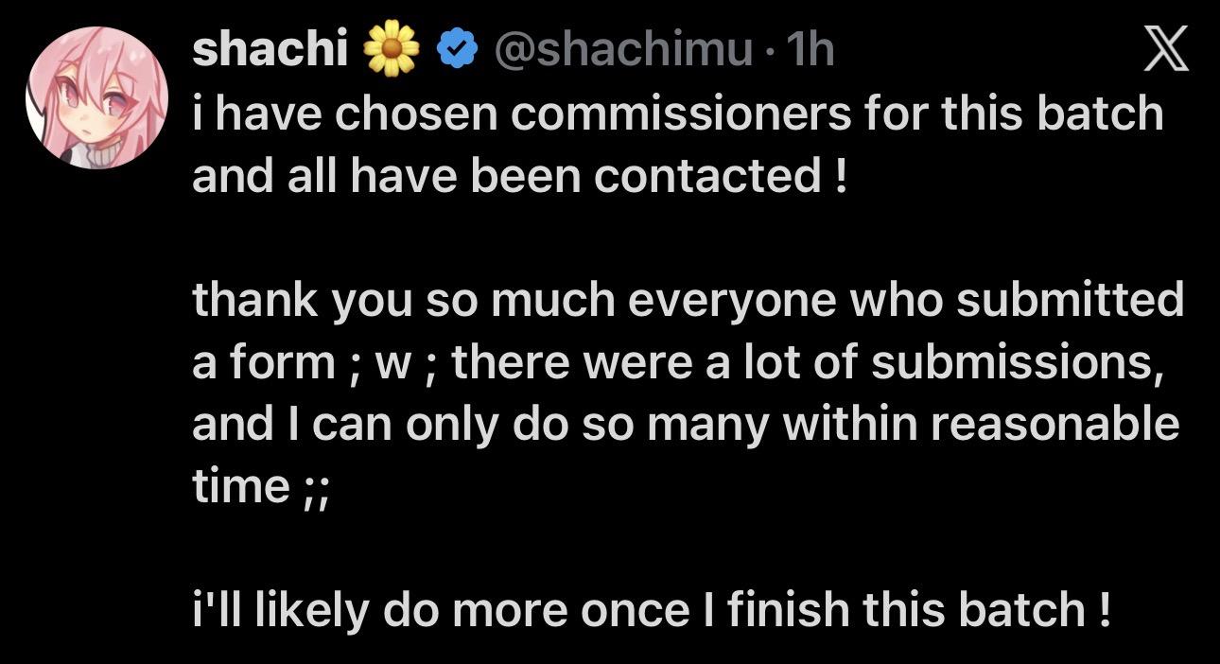Click the line starting "i have chosen commissioners"

tap(677, 114)
